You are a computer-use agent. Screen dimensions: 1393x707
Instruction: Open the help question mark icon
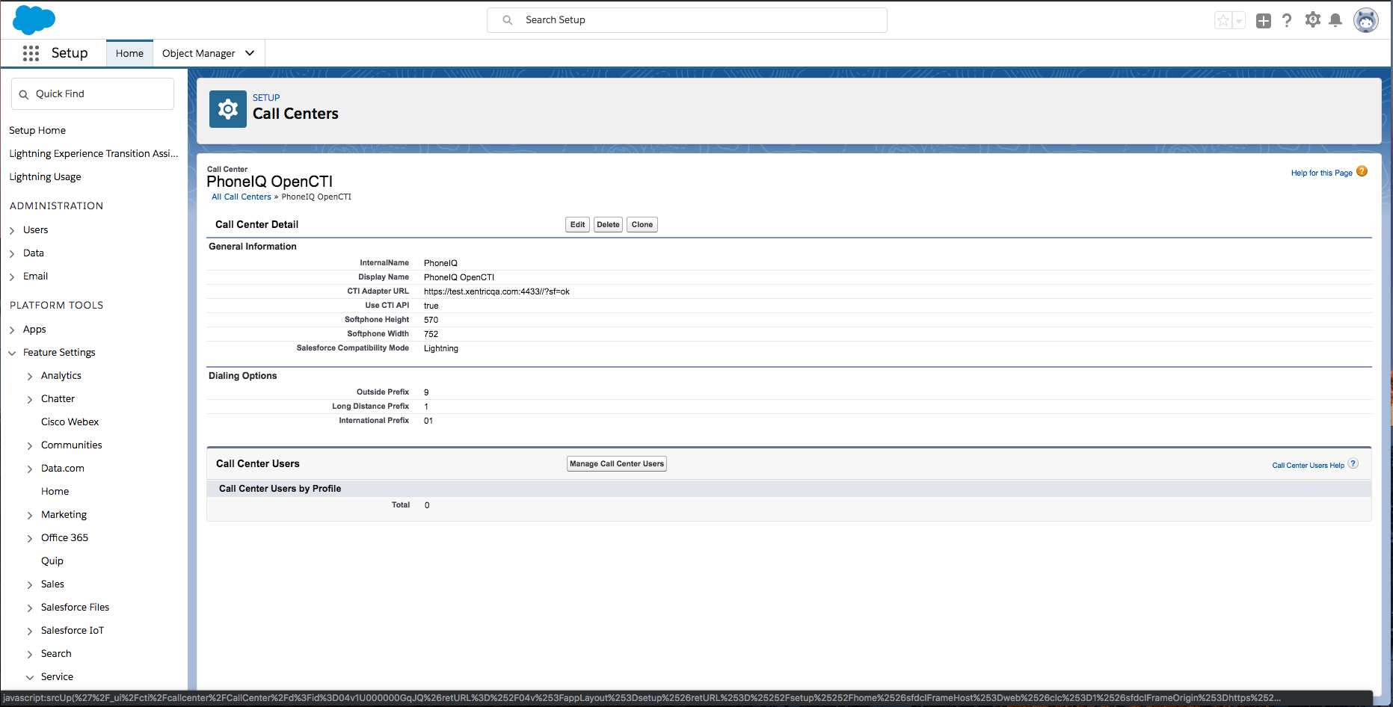1287,21
